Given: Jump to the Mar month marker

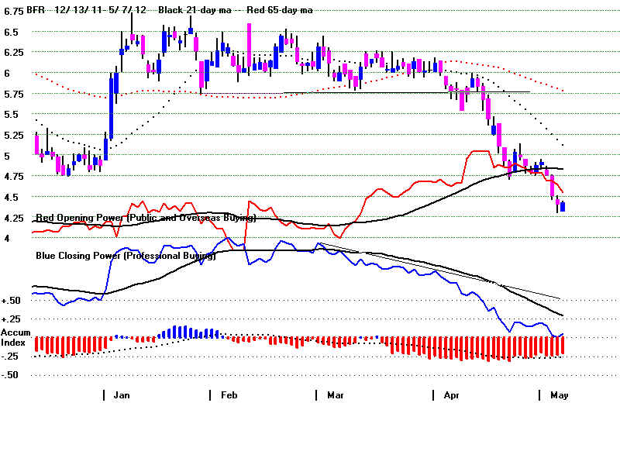Looking at the screenshot, I should 335,395.
